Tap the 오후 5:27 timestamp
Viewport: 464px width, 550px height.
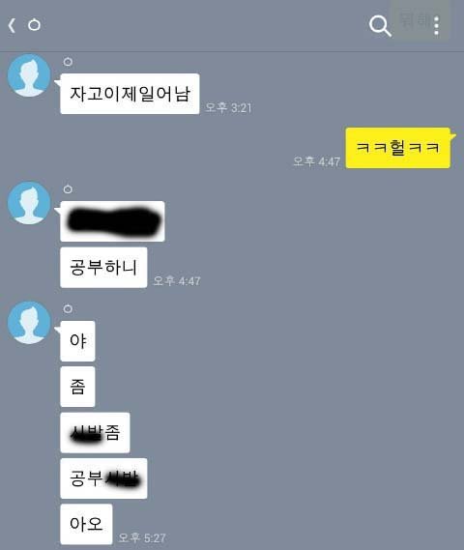pos(142,537)
